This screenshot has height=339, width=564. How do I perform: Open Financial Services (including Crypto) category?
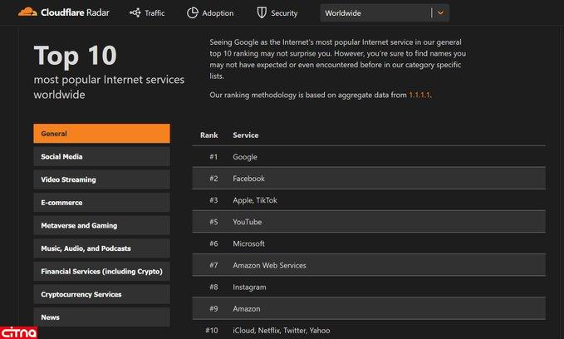tap(101, 272)
